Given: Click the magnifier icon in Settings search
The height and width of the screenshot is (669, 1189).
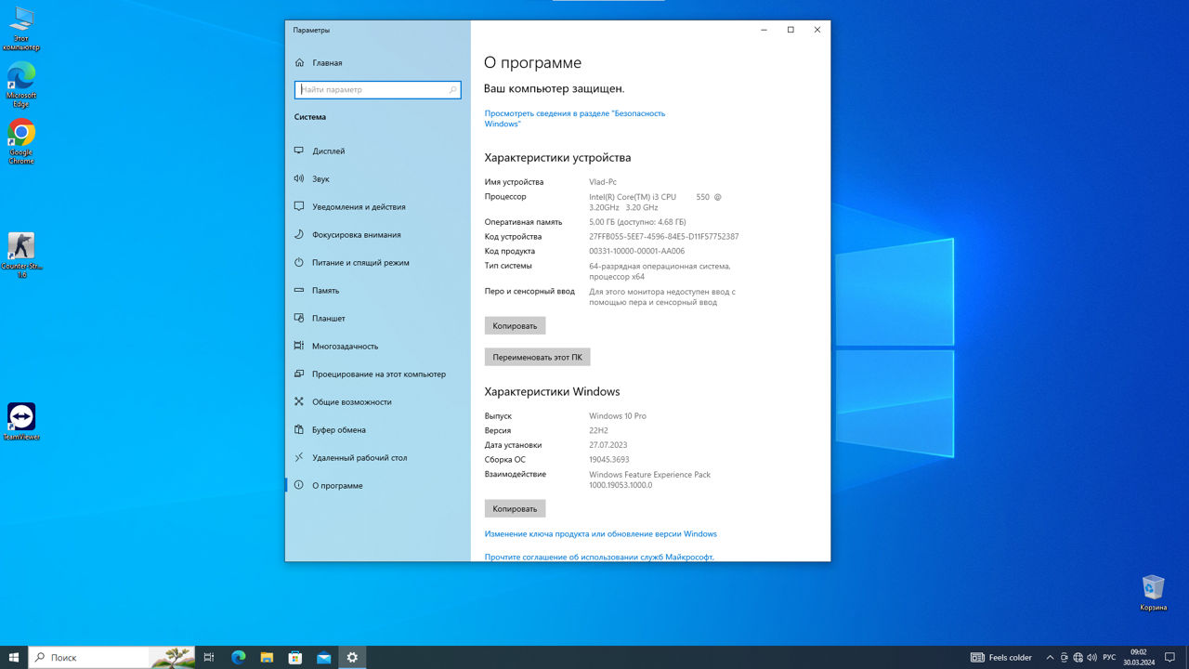Looking at the screenshot, I should pyautogui.click(x=452, y=90).
